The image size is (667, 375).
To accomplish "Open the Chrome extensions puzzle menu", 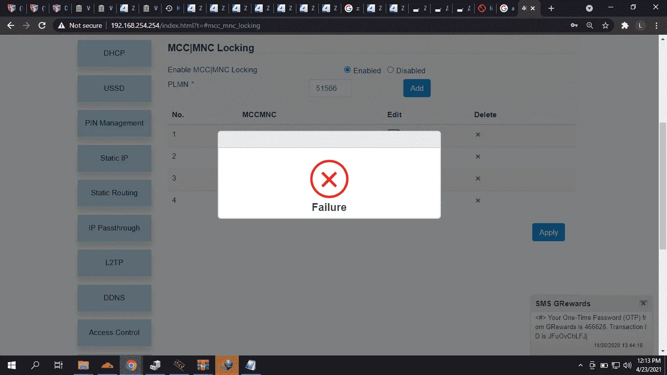I will [625, 25].
